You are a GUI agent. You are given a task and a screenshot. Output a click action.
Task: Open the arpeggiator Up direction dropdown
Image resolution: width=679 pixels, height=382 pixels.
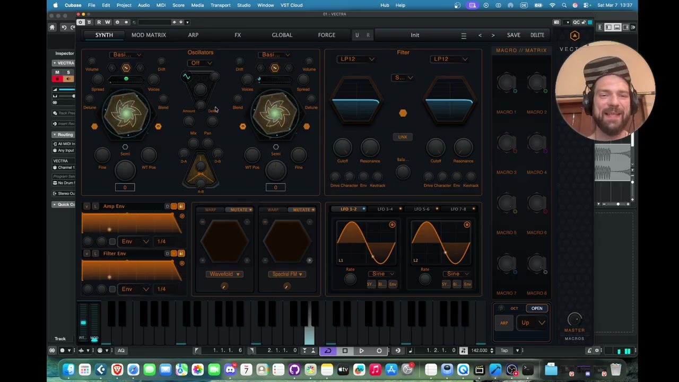pyautogui.click(x=533, y=323)
